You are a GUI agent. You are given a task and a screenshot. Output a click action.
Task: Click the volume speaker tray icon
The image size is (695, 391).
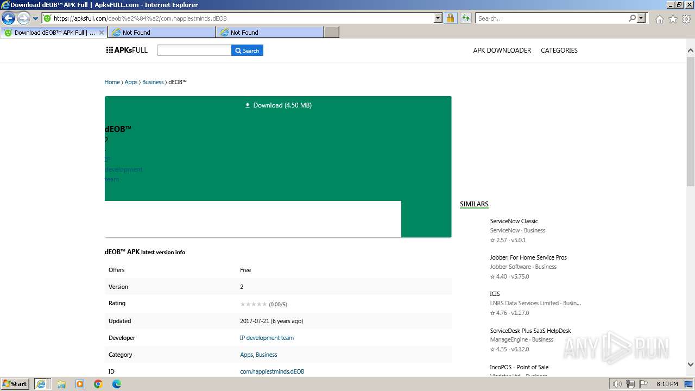(x=617, y=384)
